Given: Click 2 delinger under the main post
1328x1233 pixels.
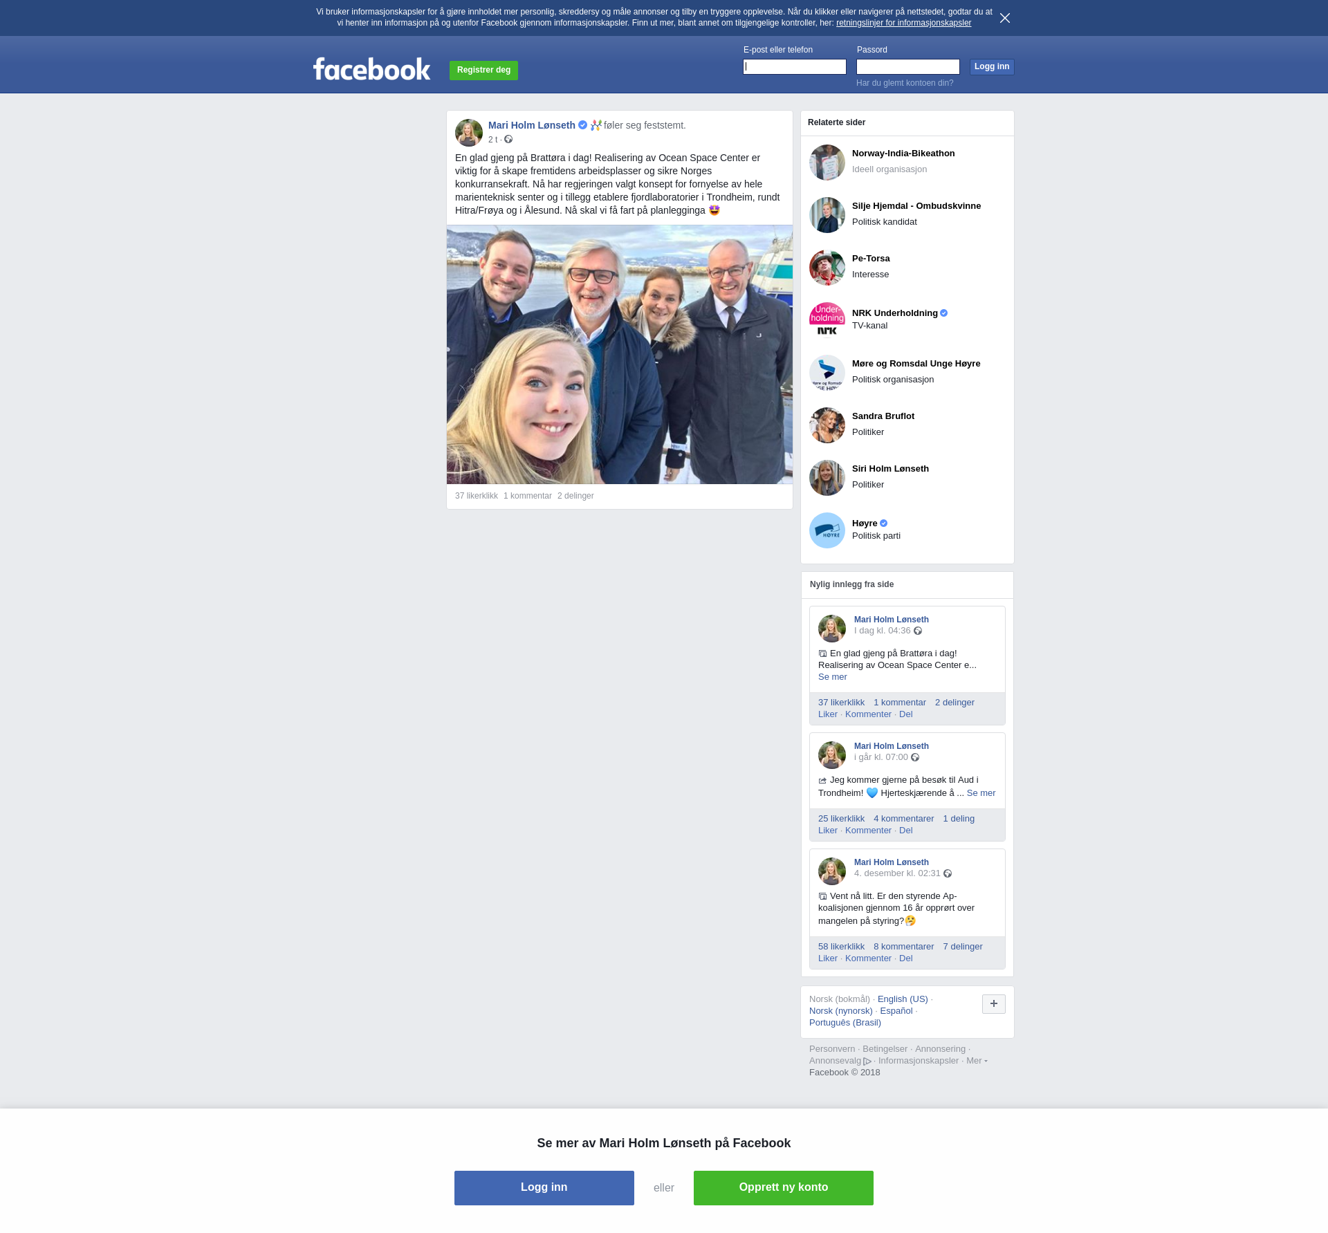Looking at the screenshot, I should pos(575,496).
